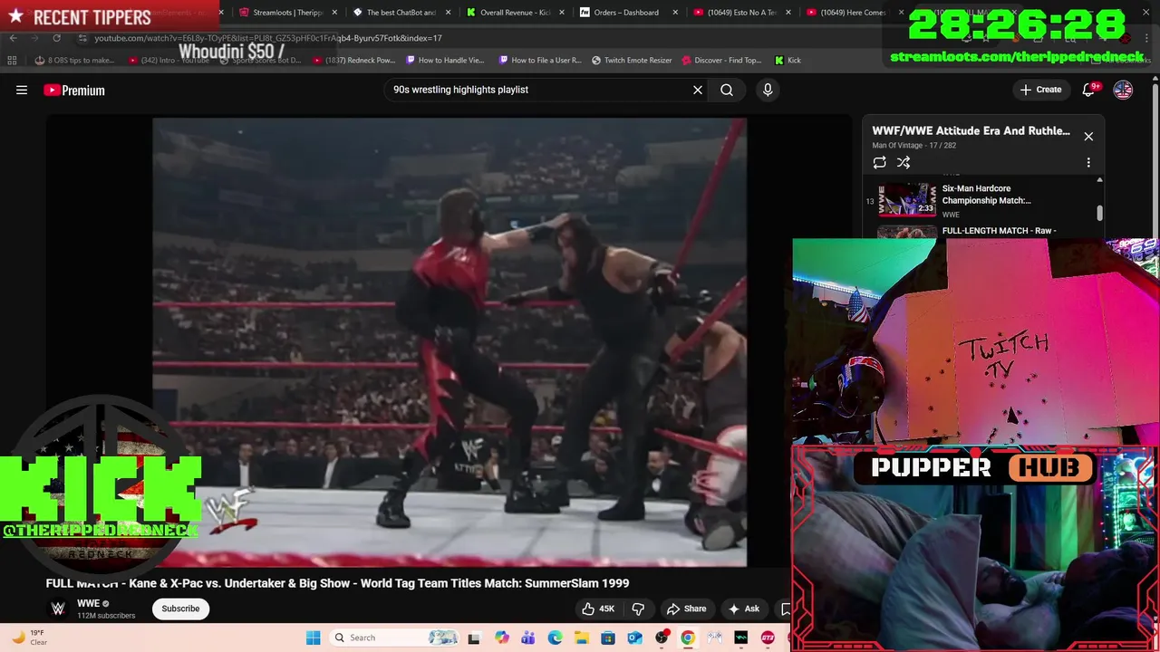Open Redneck Pow... bookmark
This screenshot has height=652, width=1160.
point(353,61)
